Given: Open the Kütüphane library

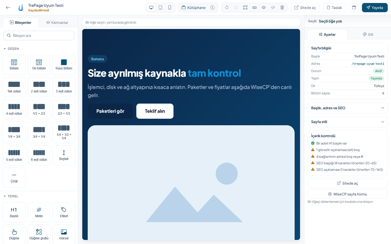Looking at the screenshot, I should [194, 8].
